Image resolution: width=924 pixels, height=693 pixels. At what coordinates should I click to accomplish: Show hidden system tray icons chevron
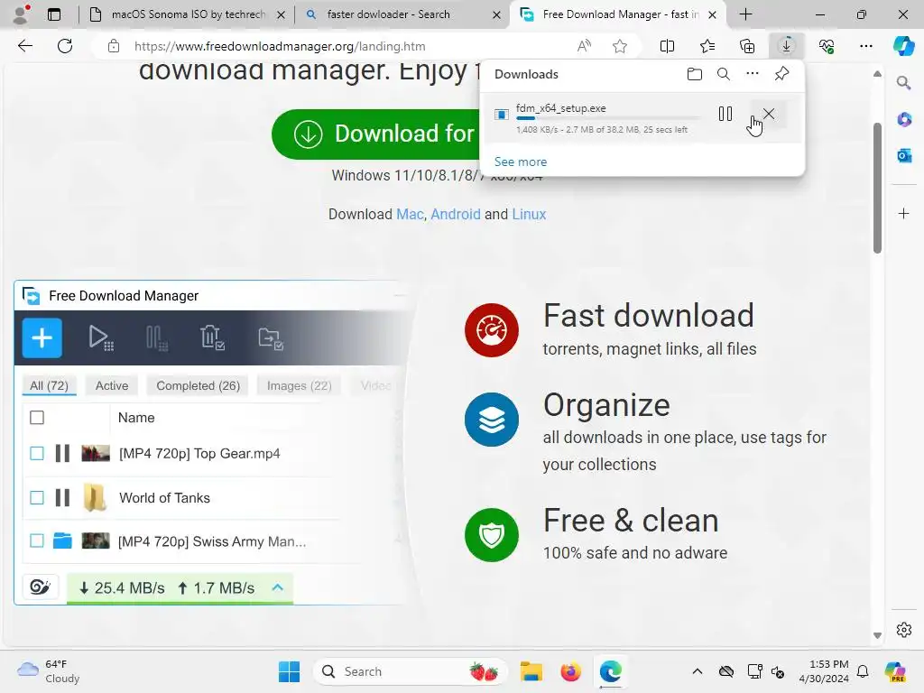(x=698, y=671)
